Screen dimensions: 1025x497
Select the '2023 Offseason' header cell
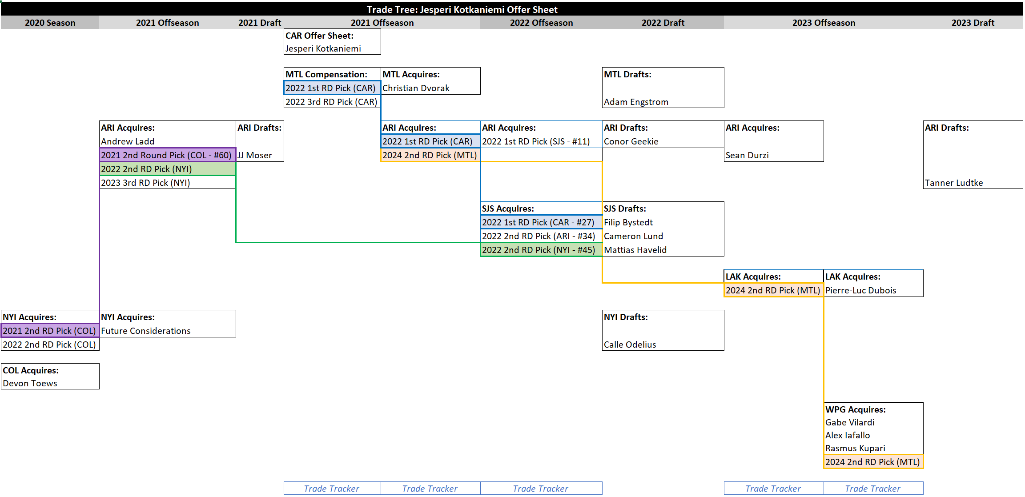(824, 23)
